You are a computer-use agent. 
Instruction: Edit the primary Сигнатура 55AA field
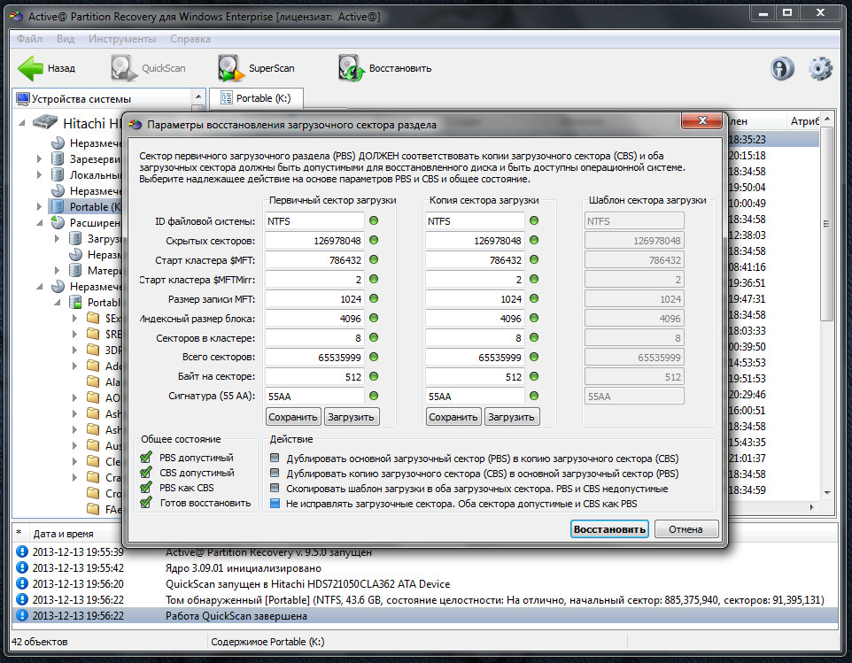tap(314, 397)
